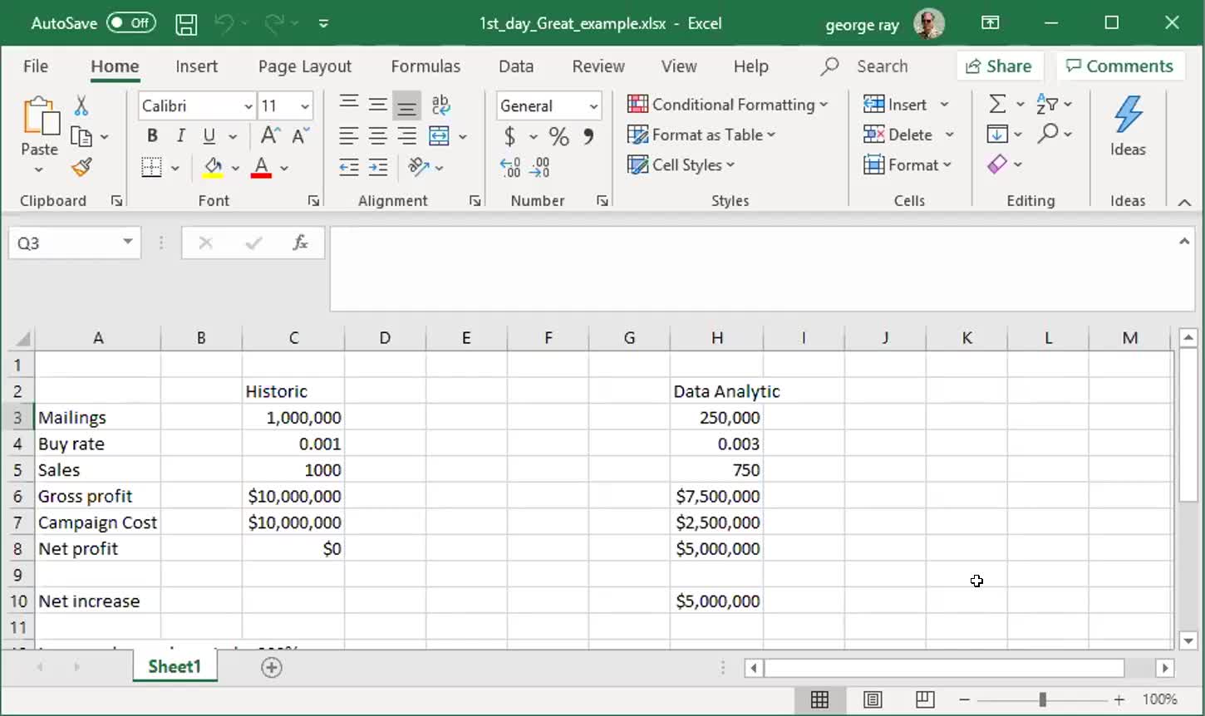Go to the Data tab
This screenshot has width=1205, height=716.
tap(516, 66)
